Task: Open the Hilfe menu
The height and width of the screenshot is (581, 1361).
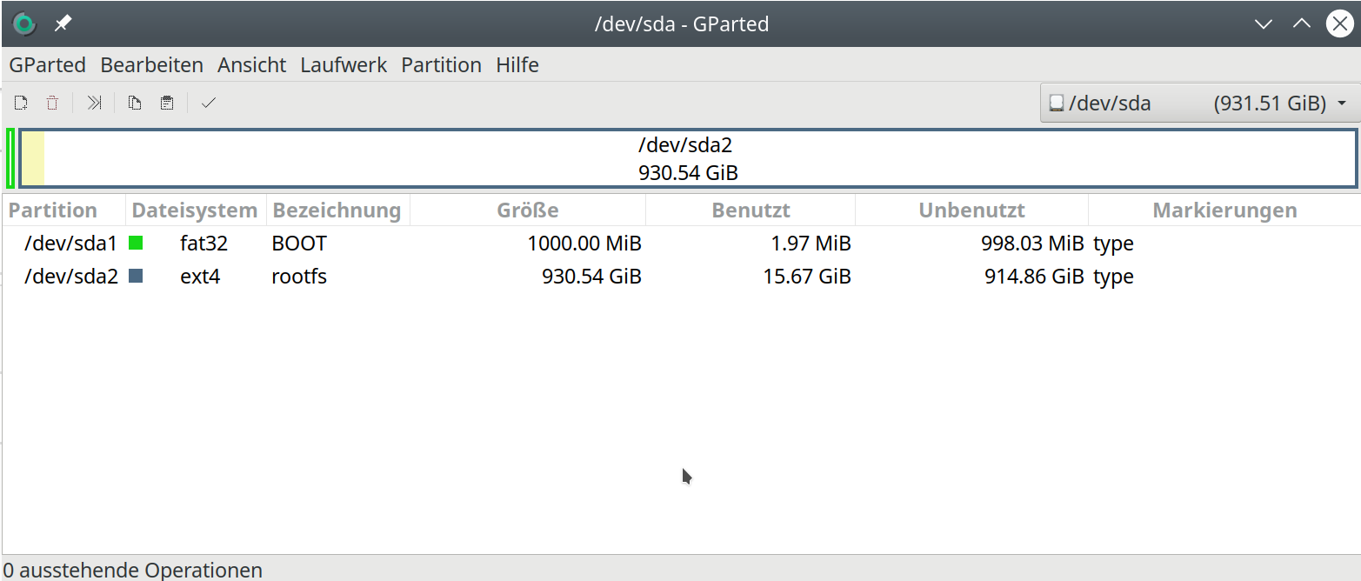Action: (x=517, y=65)
